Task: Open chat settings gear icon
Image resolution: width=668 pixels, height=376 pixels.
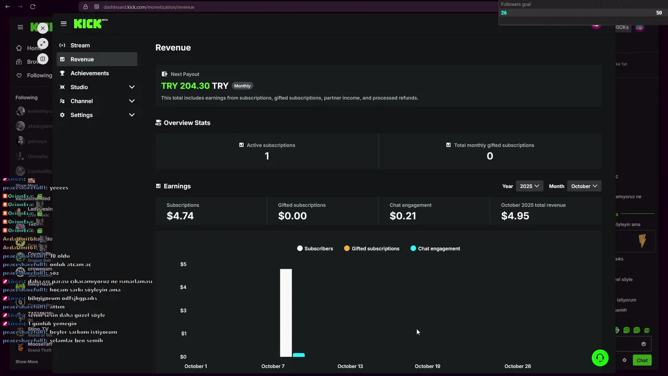Action: click(x=624, y=360)
